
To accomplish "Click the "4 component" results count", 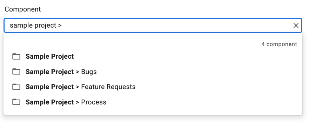I will tap(279, 44).
